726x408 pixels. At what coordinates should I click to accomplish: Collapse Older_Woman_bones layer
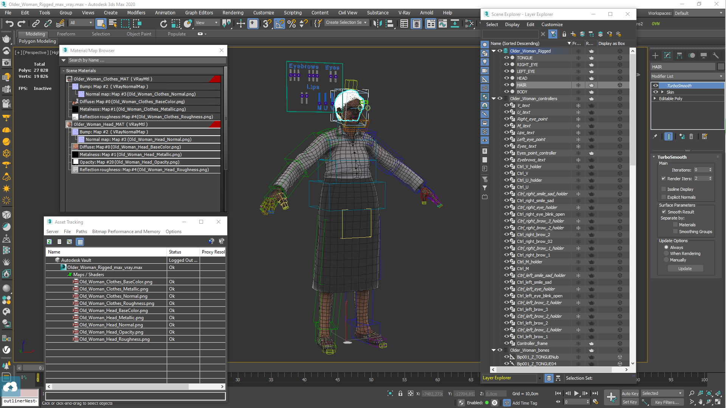pos(493,350)
